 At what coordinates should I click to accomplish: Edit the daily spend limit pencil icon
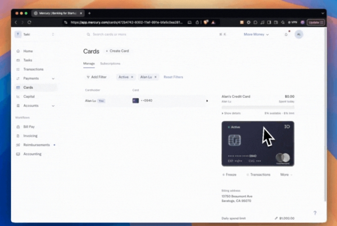276,218
